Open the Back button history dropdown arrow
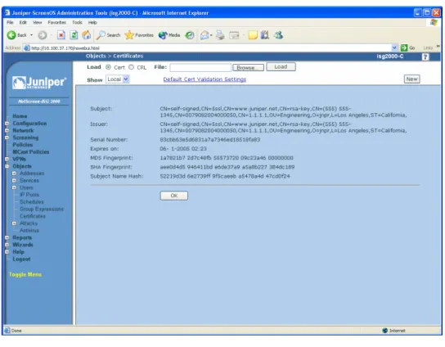 [32, 35]
